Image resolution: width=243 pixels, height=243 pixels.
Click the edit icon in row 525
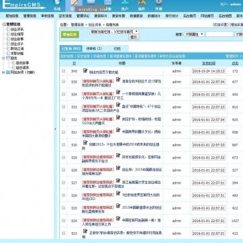(x=118, y=205)
